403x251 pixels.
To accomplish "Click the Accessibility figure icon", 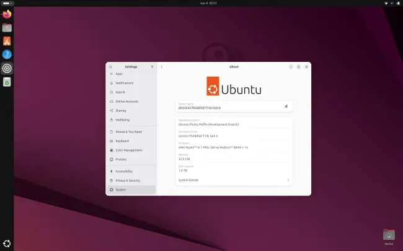I will pos(111,171).
